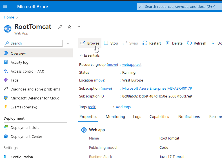Click in the left menu Search box
Screen dimensions: 222x158
pos(33,43)
